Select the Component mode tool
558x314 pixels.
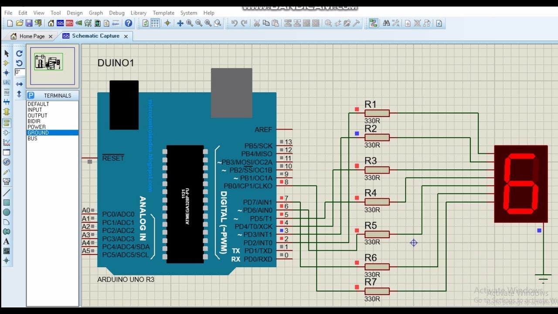7,63
